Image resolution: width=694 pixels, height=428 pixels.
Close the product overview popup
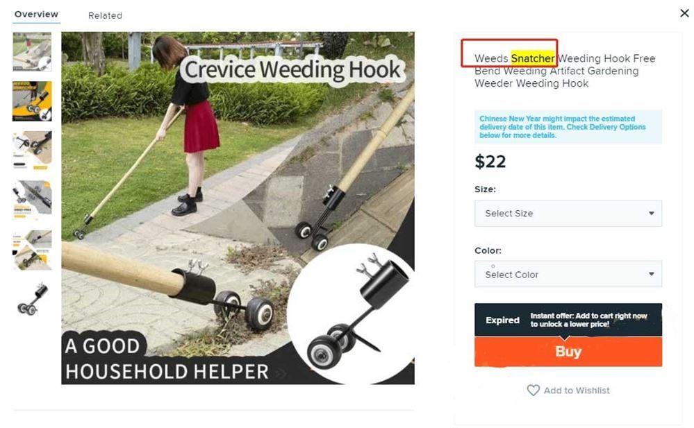(x=684, y=13)
